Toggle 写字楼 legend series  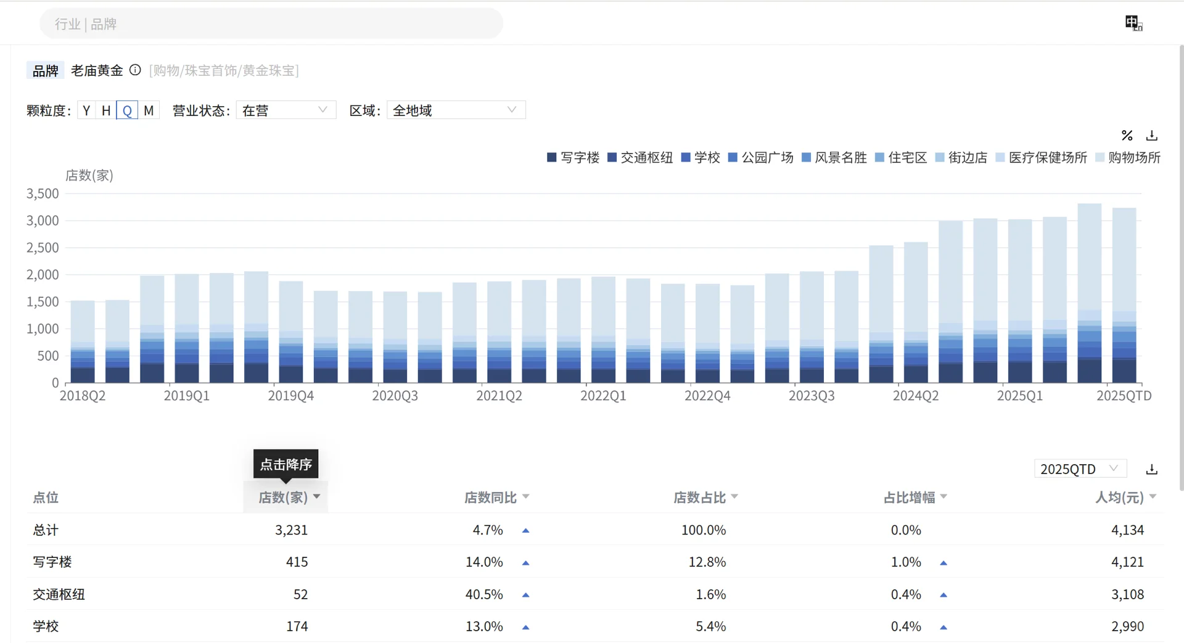point(573,157)
